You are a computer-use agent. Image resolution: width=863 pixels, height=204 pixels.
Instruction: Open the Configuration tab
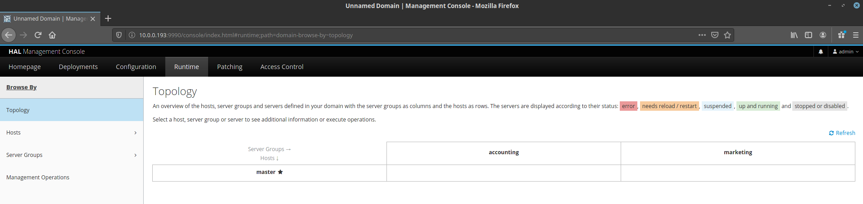coord(136,67)
